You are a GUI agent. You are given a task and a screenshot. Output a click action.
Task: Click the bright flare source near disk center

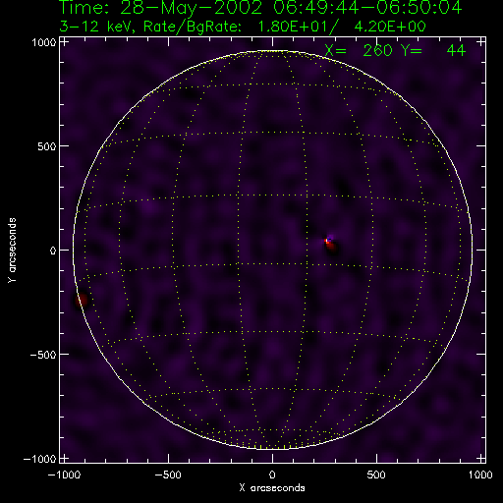coord(327,241)
